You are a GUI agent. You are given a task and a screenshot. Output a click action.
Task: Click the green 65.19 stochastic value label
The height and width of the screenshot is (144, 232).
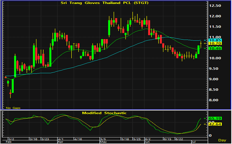pos(215,118)
